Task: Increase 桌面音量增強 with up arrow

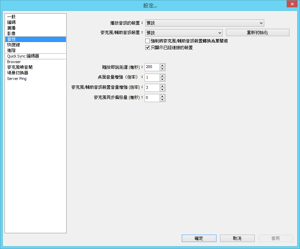Action: coord(162,76)
